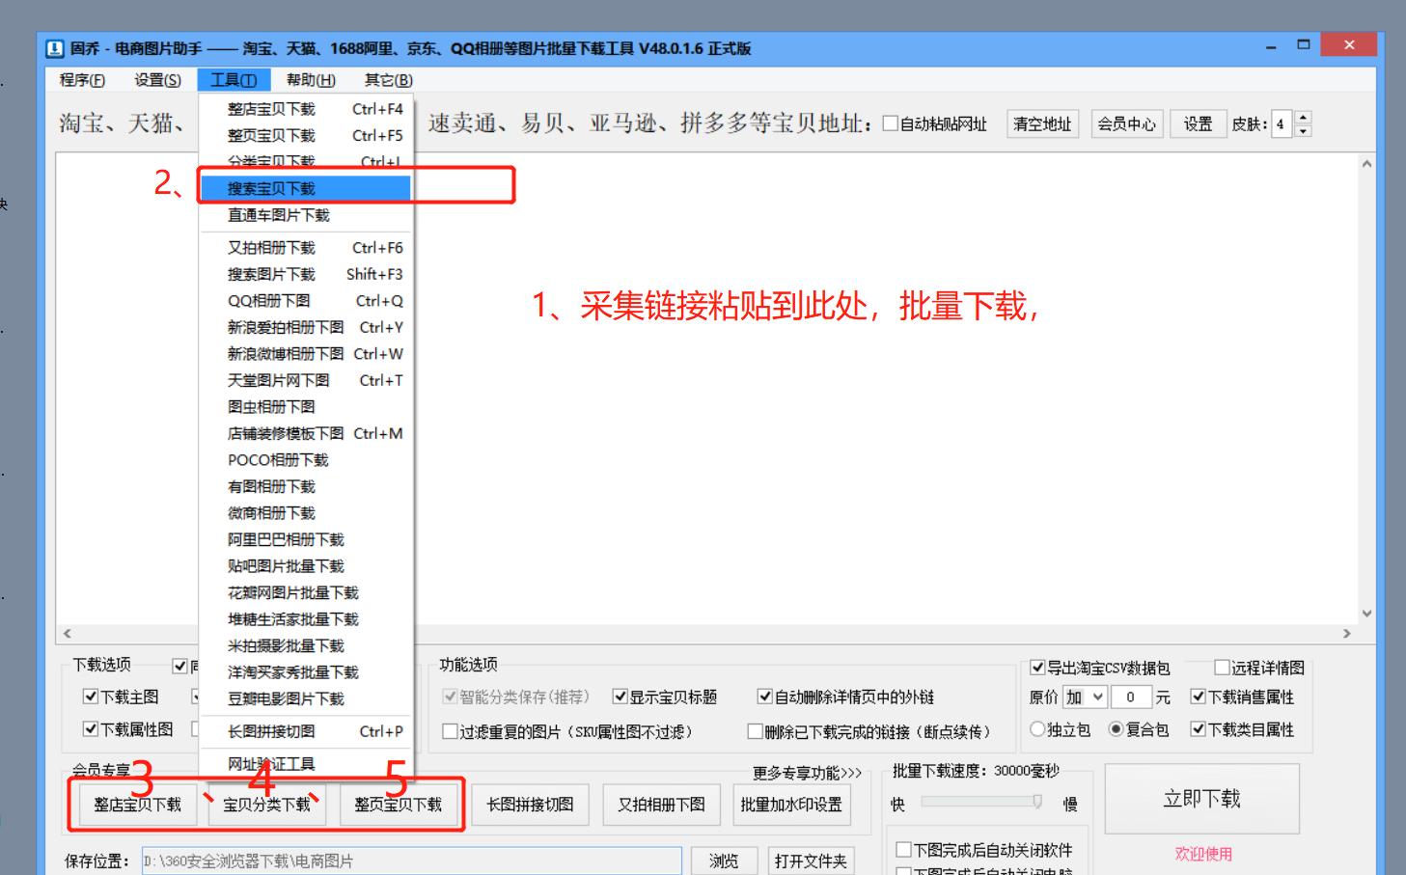Viewport: 1406px width, 875px height.
Task: Open the 帮助(H) menu
Action: (x=311, y=79)
